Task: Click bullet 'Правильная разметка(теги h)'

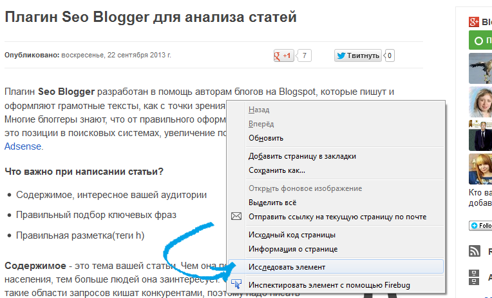Action: coord(80,235)
